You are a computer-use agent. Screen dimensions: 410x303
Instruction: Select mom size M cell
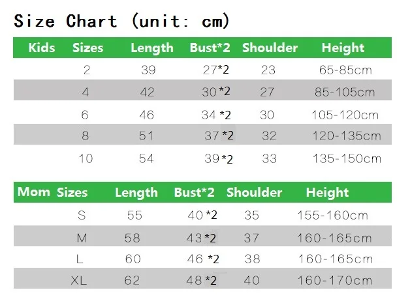[82, 238]
